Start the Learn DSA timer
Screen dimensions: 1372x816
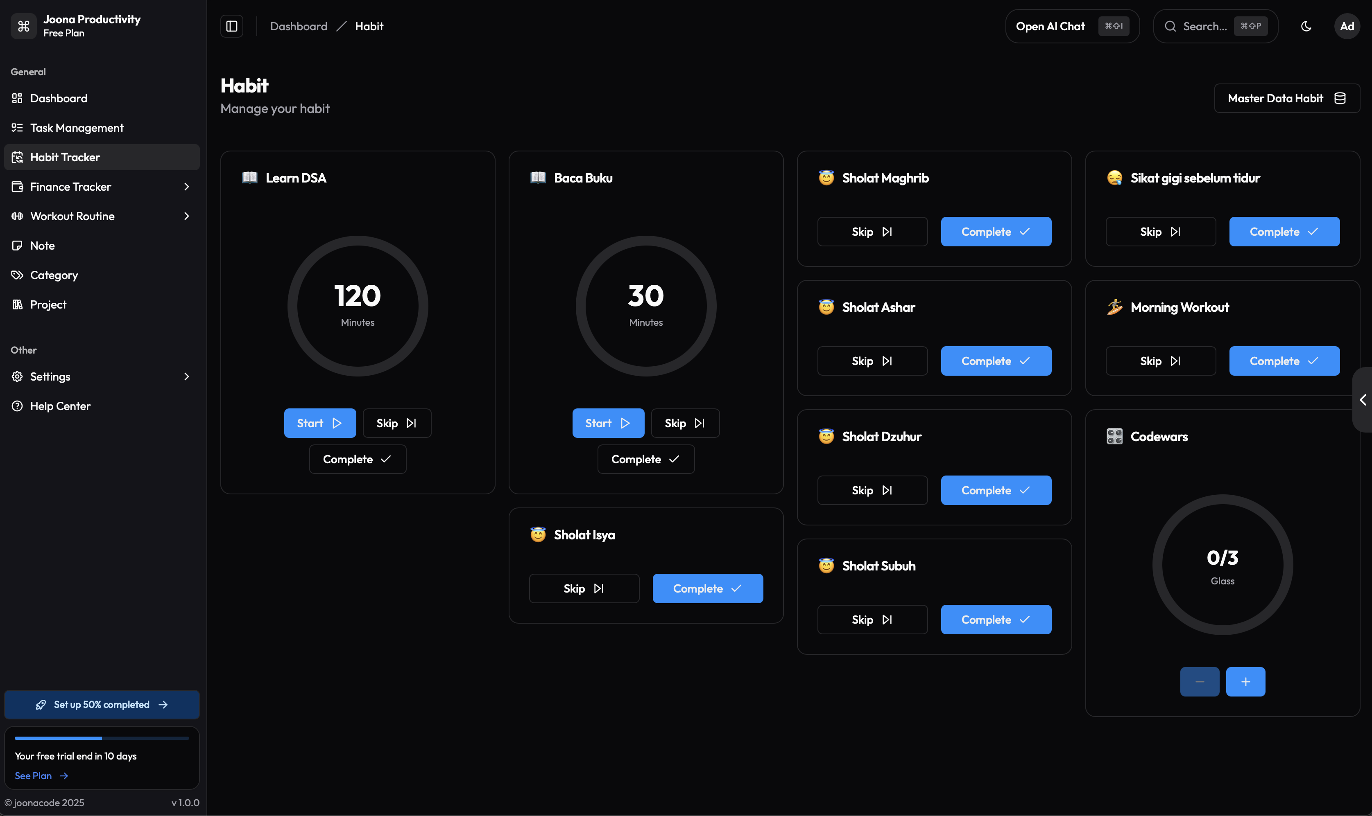tap(319, 423)
